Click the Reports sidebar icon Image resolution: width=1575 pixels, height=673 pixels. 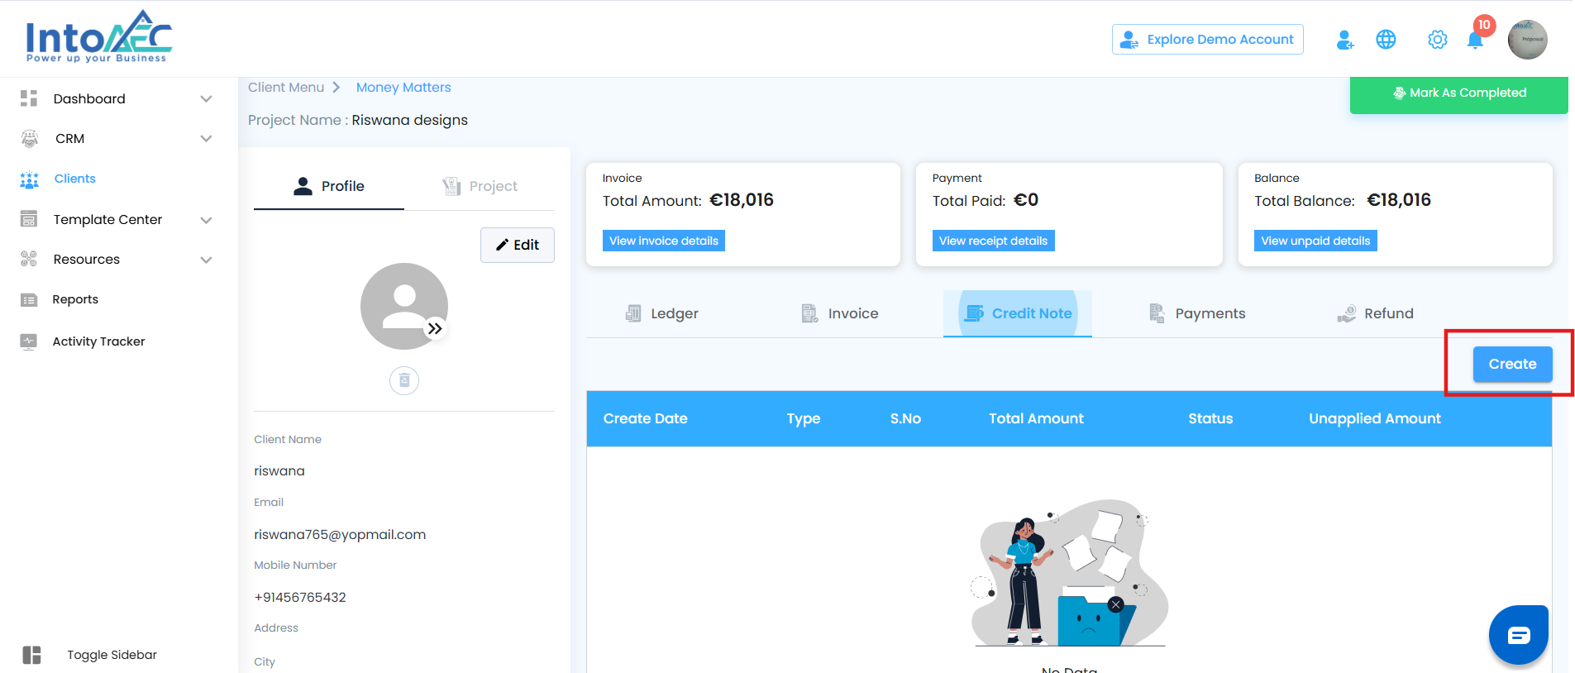(x=29, y=299)
